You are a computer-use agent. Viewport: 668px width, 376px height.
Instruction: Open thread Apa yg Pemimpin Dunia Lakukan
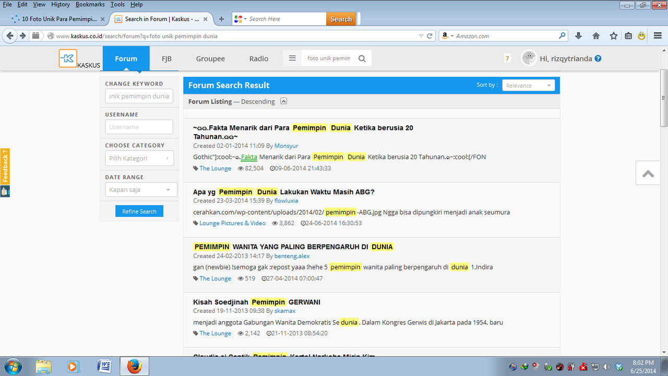tap(284, 192)
